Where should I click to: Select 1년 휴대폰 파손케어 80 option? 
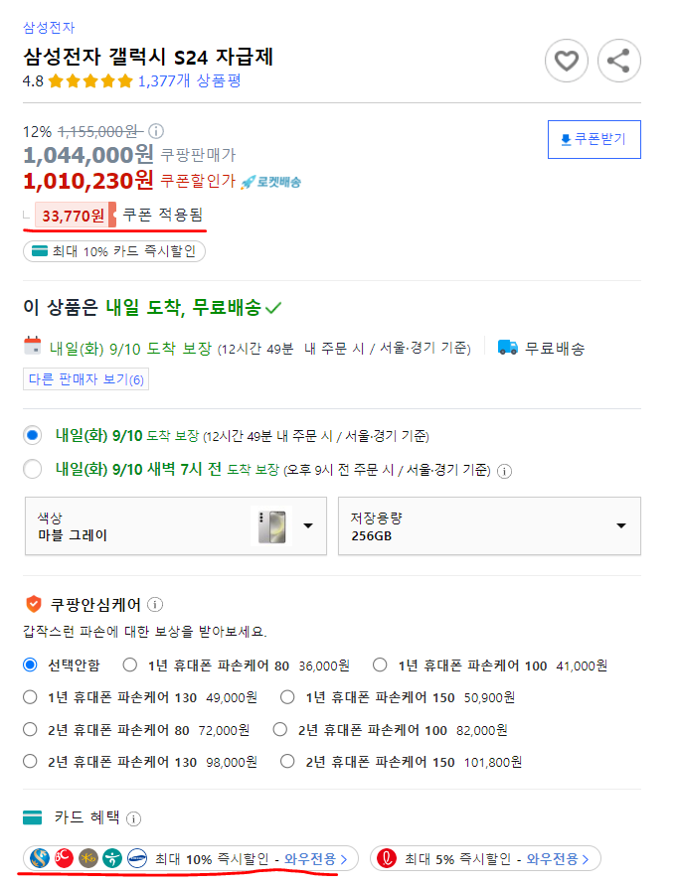[129, 665]
